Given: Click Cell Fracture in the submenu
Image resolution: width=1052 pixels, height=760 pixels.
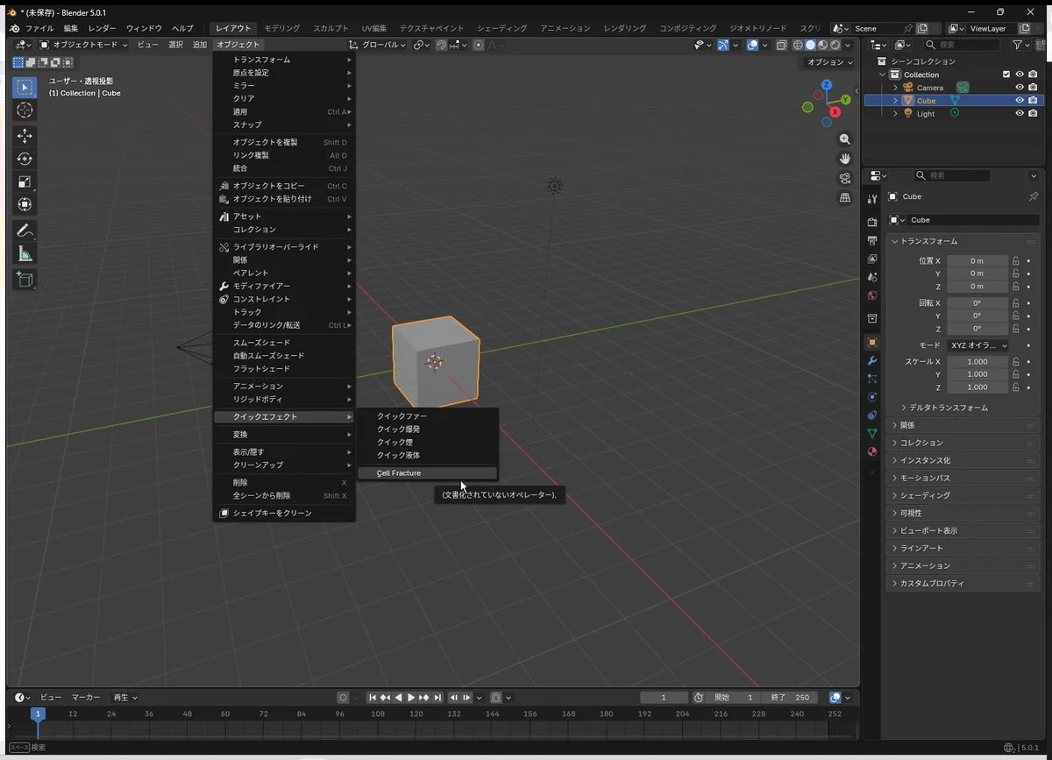Looking at the screenshot, I should click(399, 473).
